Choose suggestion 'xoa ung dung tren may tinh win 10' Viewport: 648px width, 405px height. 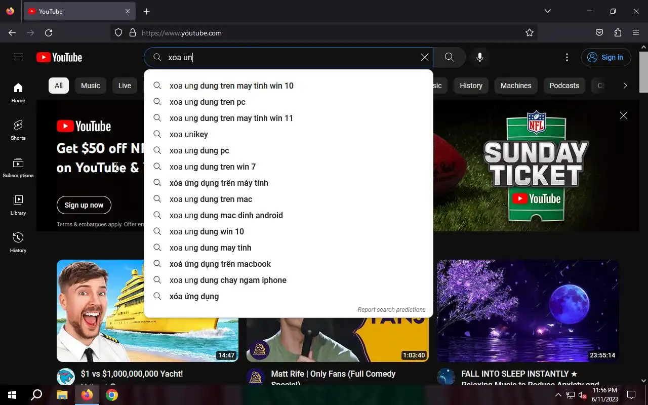(289, 86)
